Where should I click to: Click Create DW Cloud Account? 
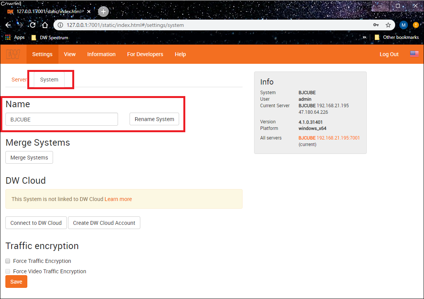(x=104, y=223)
